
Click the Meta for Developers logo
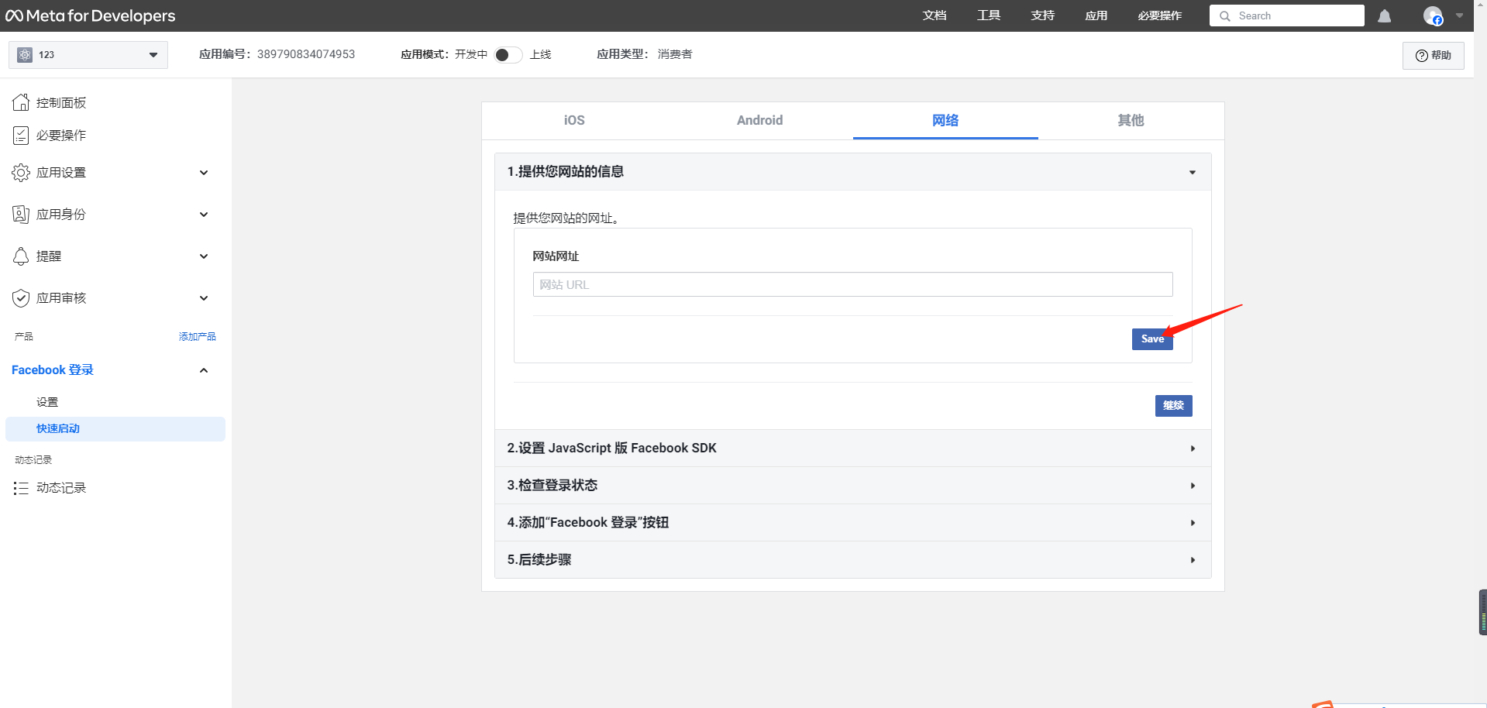click(90, 15)
